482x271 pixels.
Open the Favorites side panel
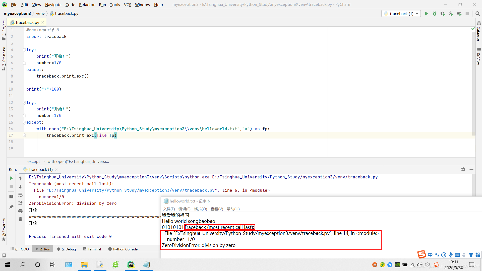(4, 230)
